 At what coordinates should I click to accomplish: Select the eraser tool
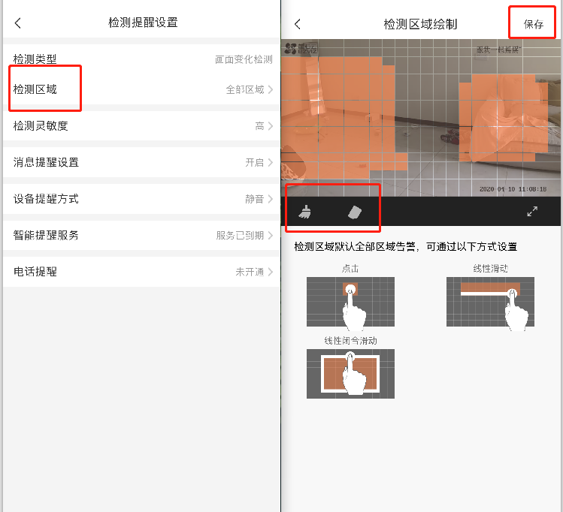coord(355,212)
